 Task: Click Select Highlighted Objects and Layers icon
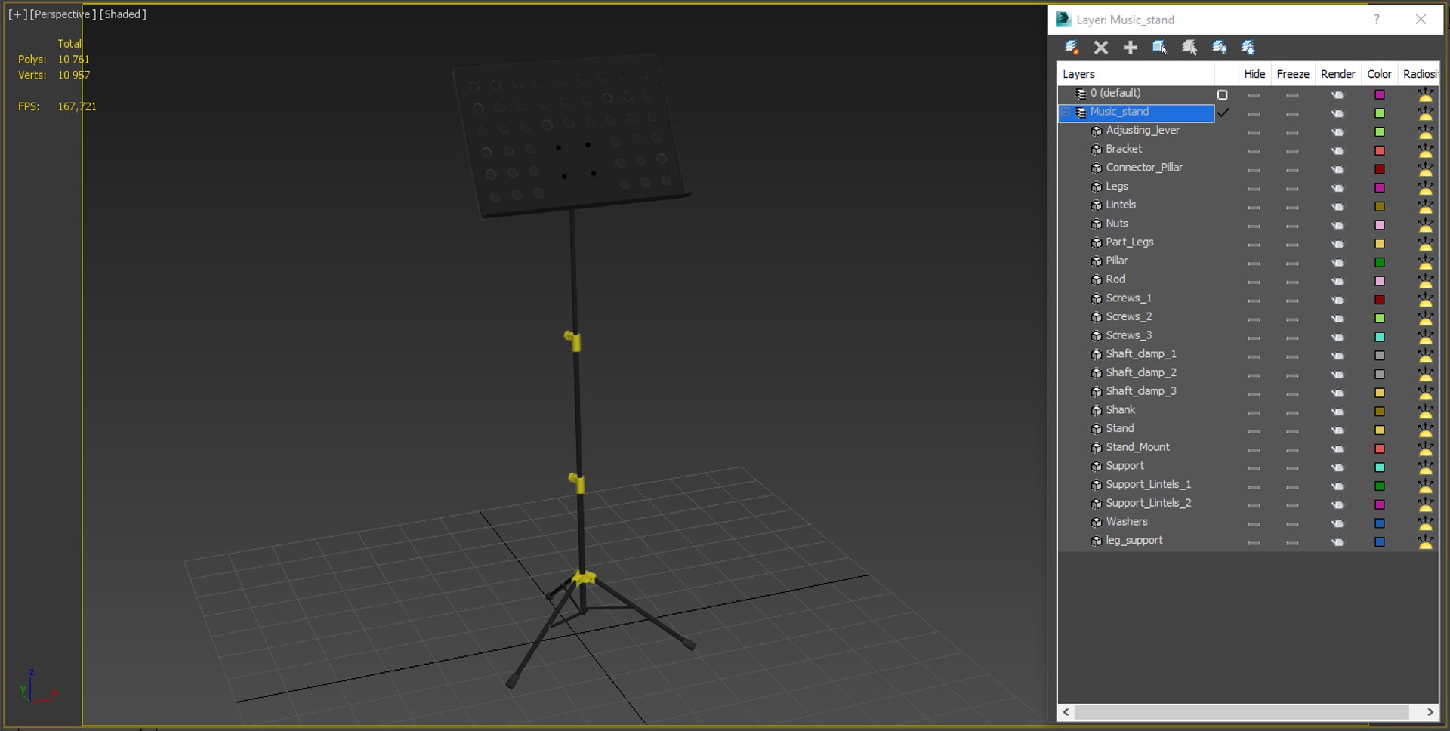pos(1160,48)
